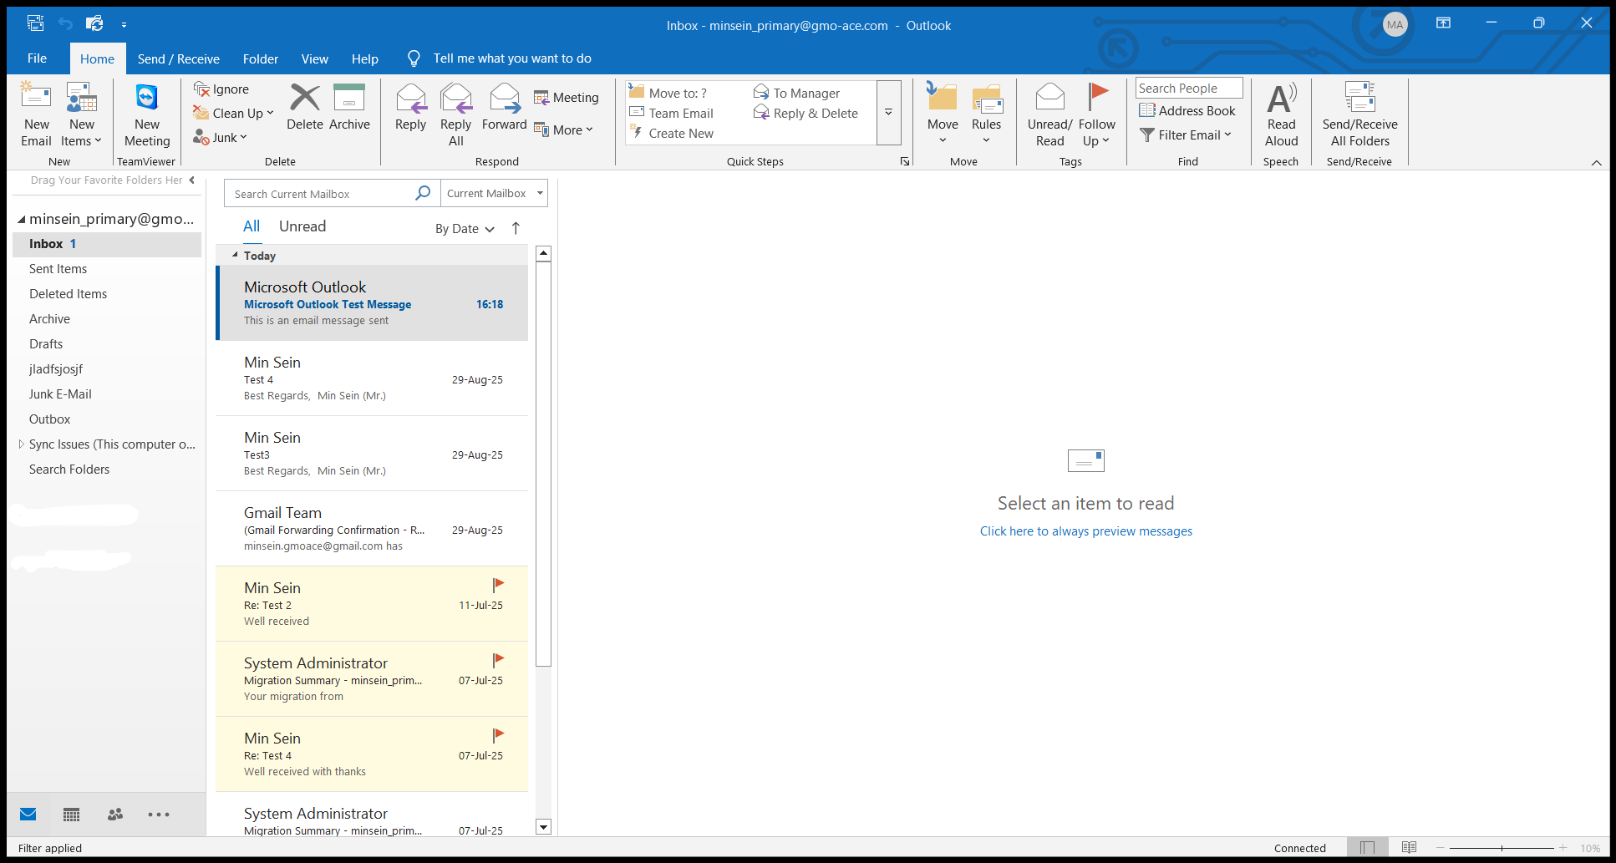
Task: Switch to Mail view icon
Action: pos(28,814)
